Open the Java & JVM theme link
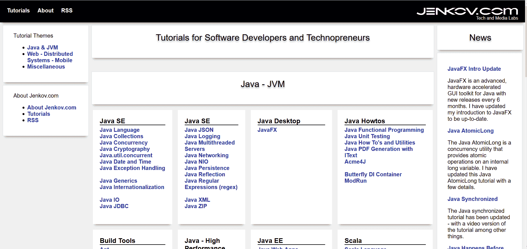 (42, 48)
